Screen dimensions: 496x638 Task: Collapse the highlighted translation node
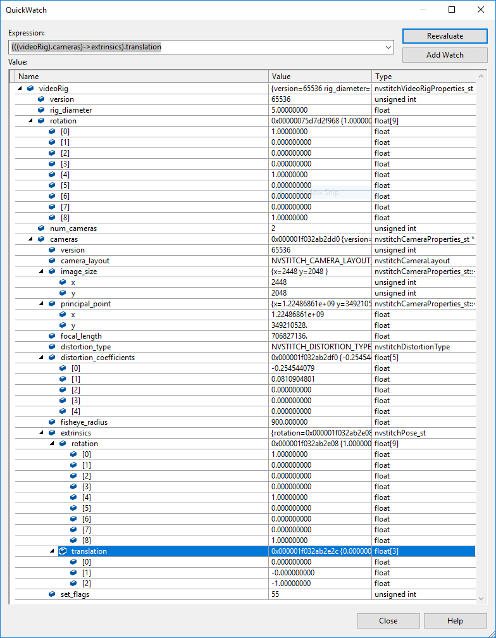point(52,551)
